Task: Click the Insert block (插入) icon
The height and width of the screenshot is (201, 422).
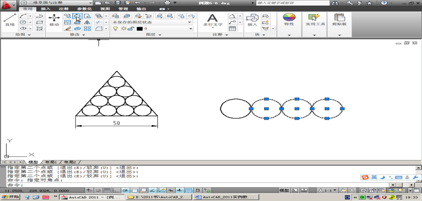Action: [x=252, y=20]
